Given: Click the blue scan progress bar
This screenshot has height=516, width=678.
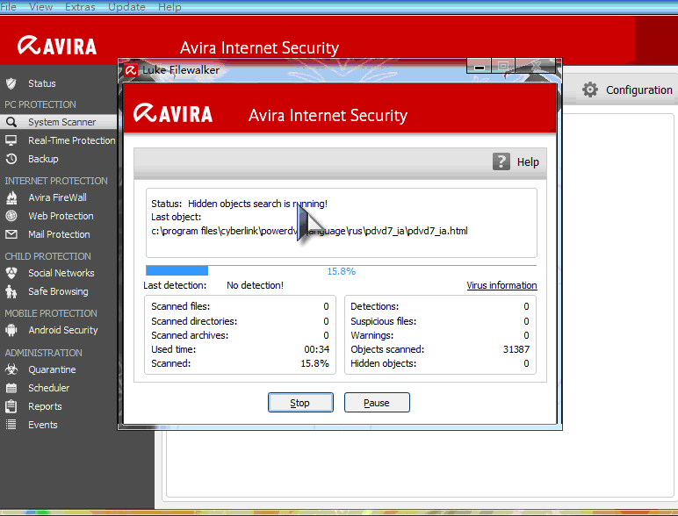Looking at the screenshot, I should tap(177, 270).
